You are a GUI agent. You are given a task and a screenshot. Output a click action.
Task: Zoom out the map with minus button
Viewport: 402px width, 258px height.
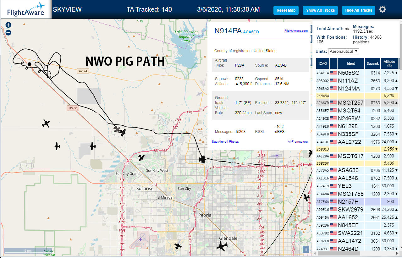8,32
